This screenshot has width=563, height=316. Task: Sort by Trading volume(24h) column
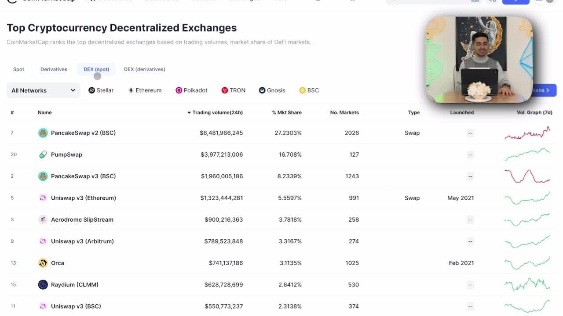(217, 112)
